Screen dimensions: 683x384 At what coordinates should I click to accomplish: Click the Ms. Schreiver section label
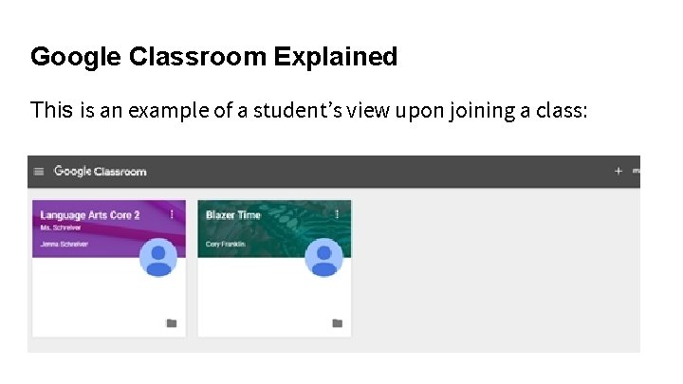coord(58,228)
